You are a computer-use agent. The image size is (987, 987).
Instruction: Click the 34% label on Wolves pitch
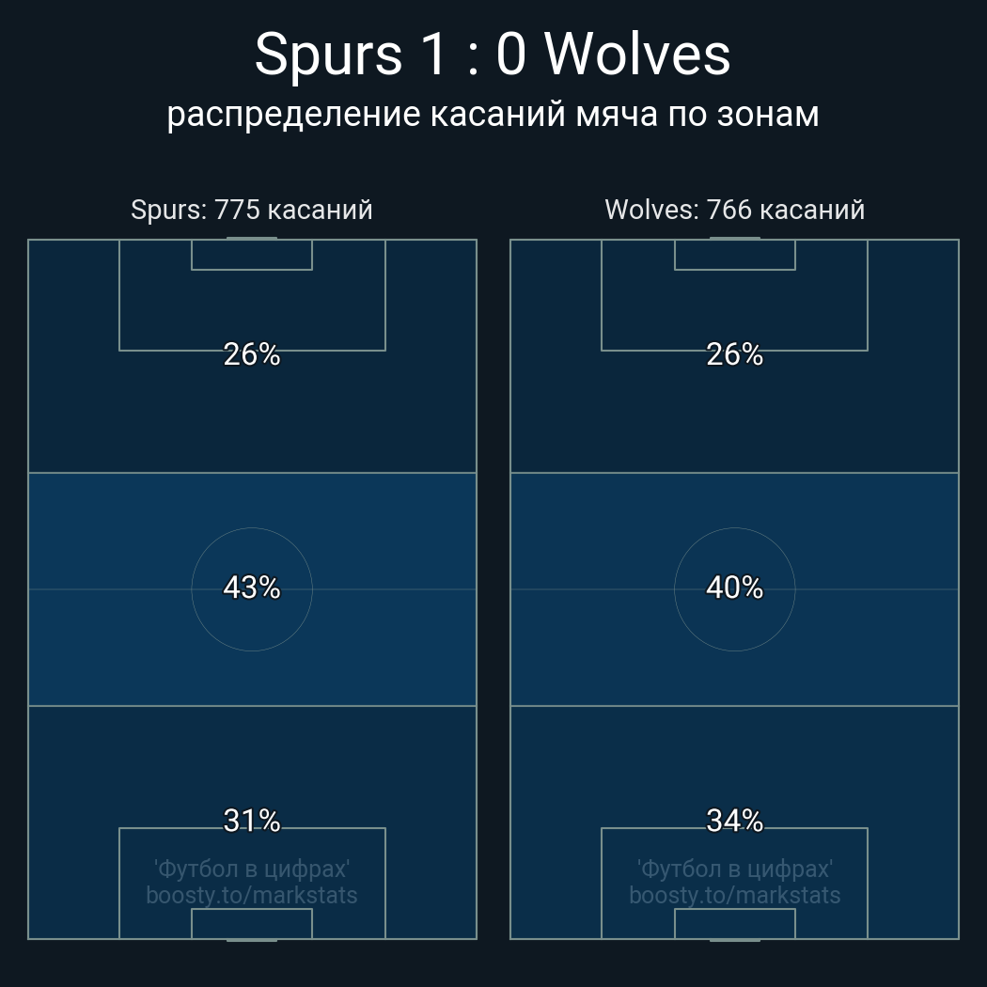(x=734, y=821)
